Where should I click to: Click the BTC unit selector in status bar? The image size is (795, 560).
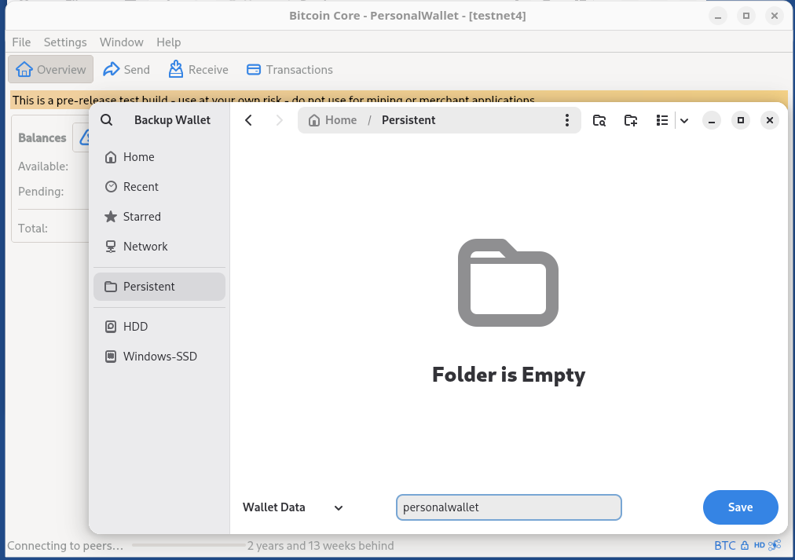click(x=724, y=546)
